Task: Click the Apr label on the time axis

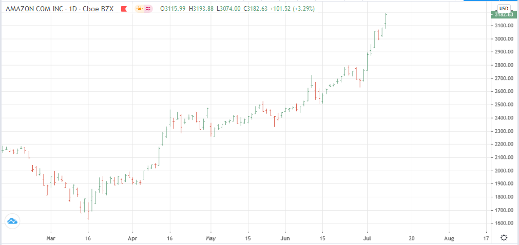Action: click(x=132, y=238)
